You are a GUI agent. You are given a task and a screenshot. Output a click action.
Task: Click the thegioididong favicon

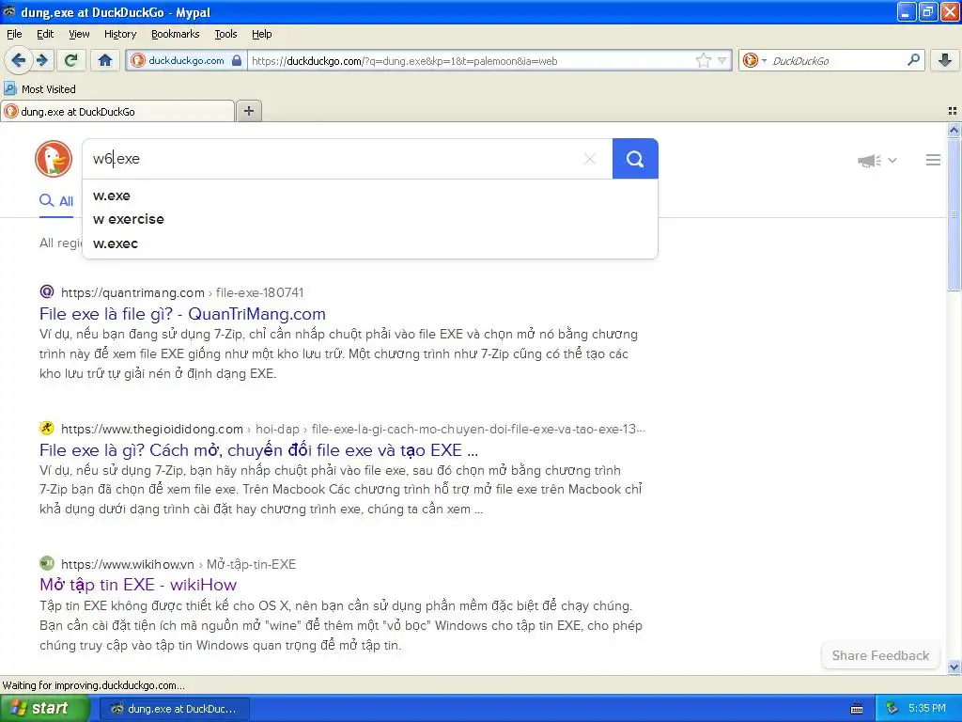tap(47, 428)
